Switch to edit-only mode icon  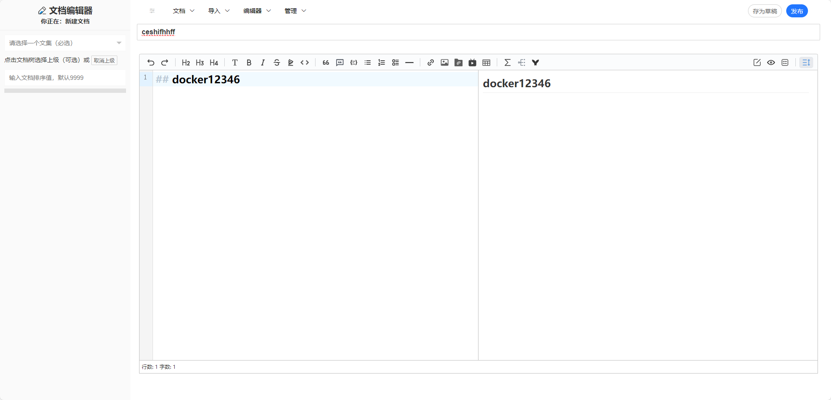click(757, 62)
